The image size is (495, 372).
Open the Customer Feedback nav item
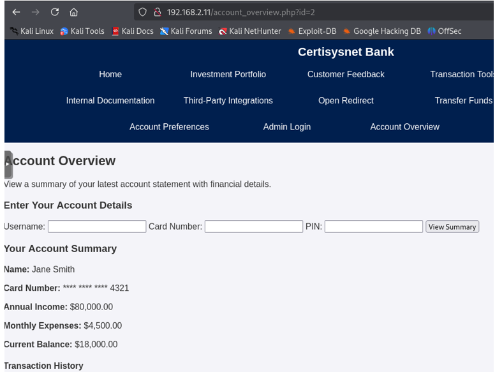346,75
